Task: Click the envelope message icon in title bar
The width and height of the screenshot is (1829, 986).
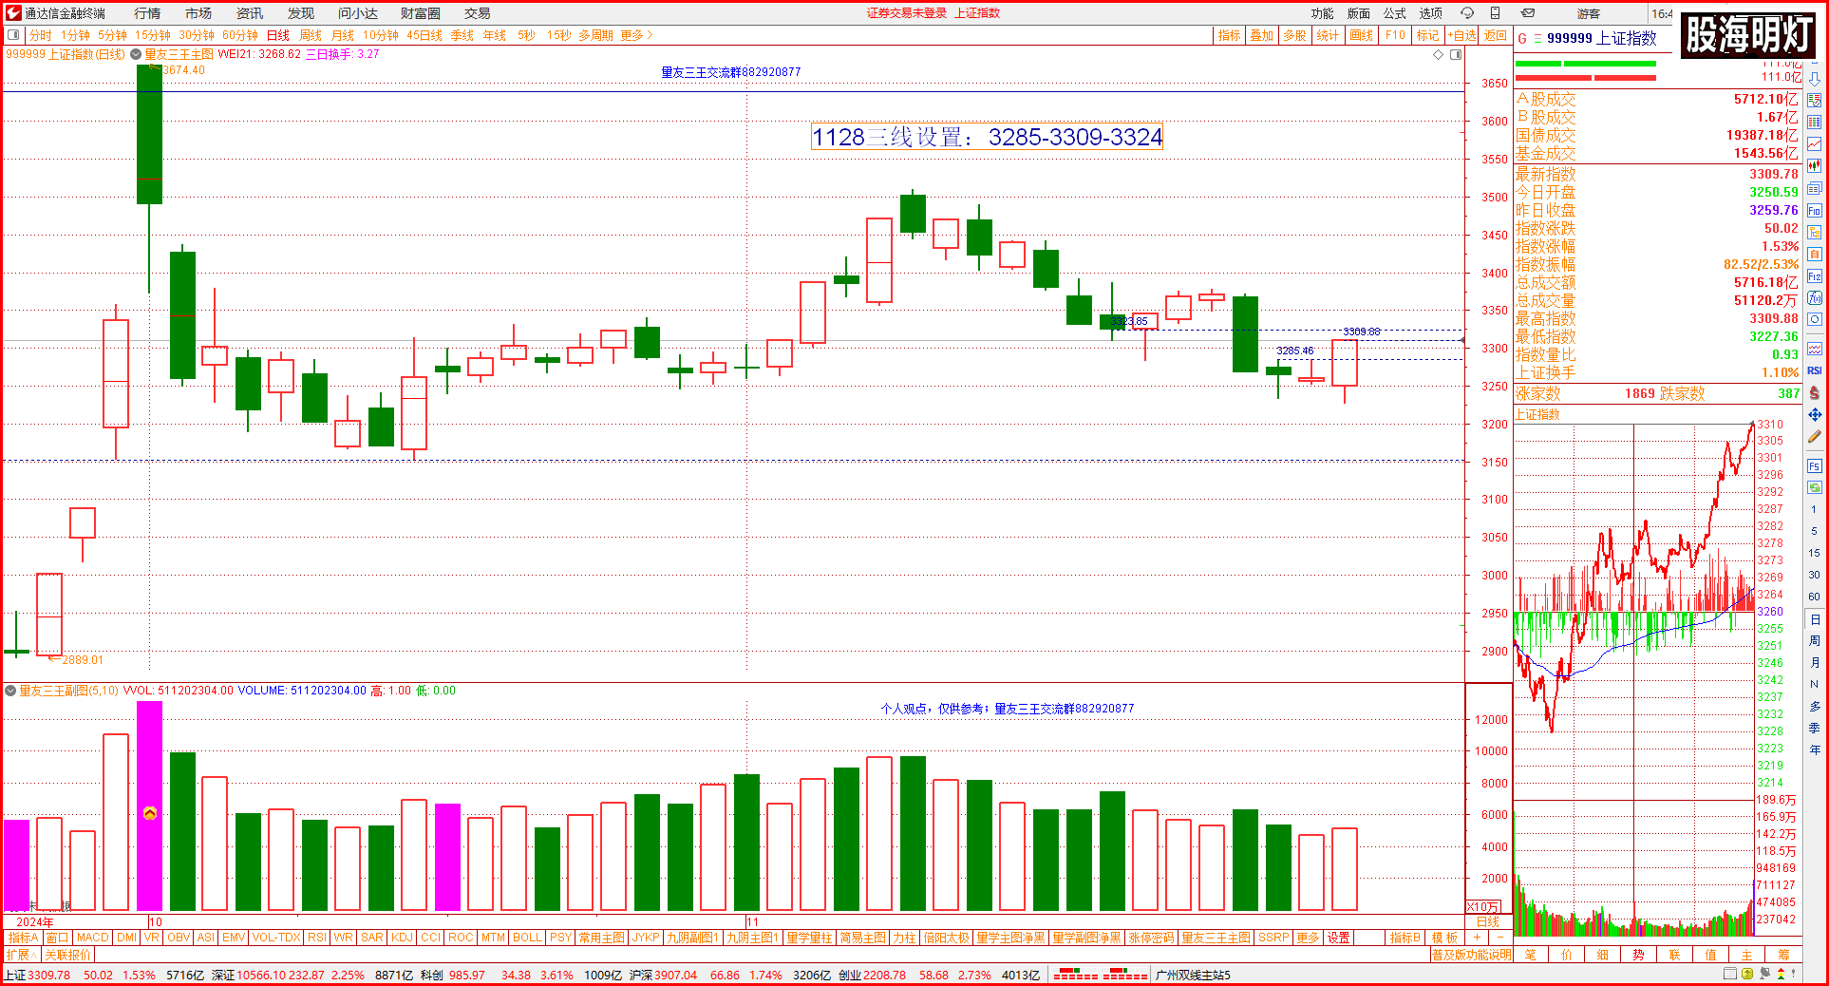Action: point(1528,13)
